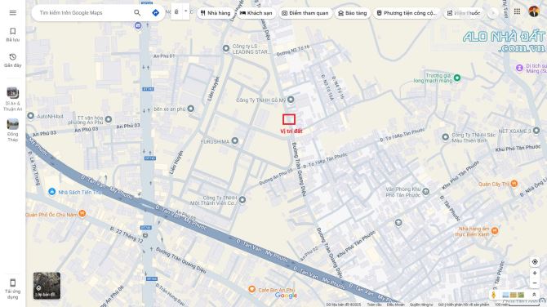This screenshot has height=307, width=547.
Task: Open the Toàn cầu footer link
Action: pyautogui.click(x=374, y=305)
